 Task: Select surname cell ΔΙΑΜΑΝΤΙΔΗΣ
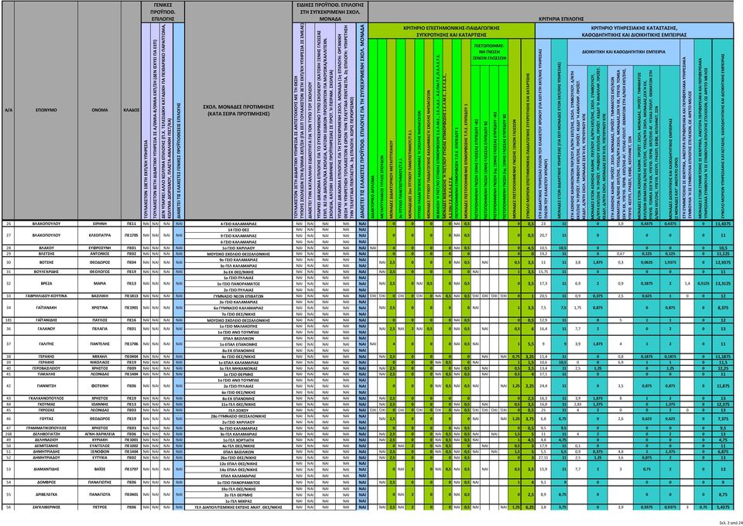click(46, 470)
